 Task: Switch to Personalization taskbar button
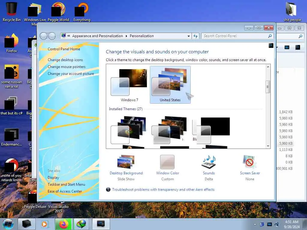pyautogui.click(x=101, y=224)
